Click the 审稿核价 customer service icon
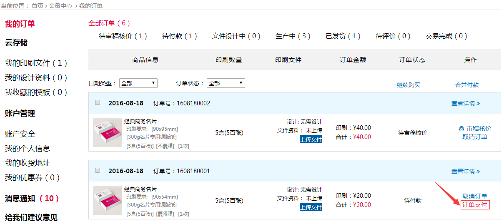 point(461,129)
